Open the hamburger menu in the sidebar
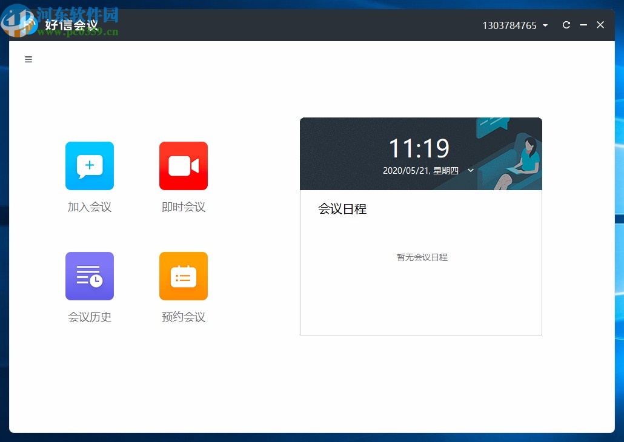The height and width of the screenshot is (442, 624). coord(28,59)
